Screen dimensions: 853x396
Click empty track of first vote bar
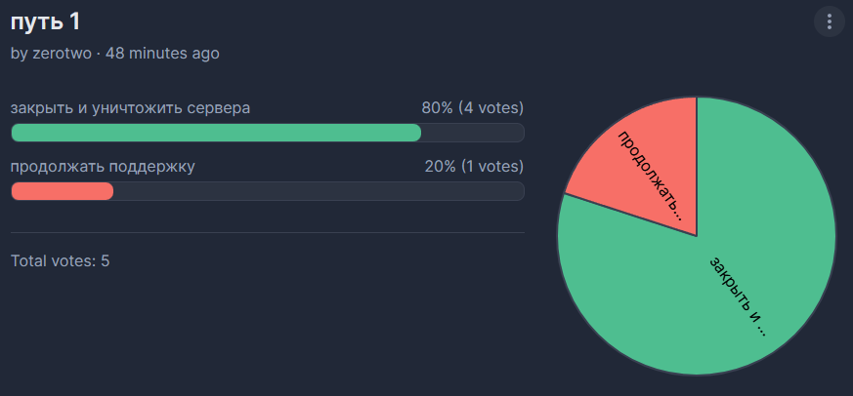pos(472,133)
